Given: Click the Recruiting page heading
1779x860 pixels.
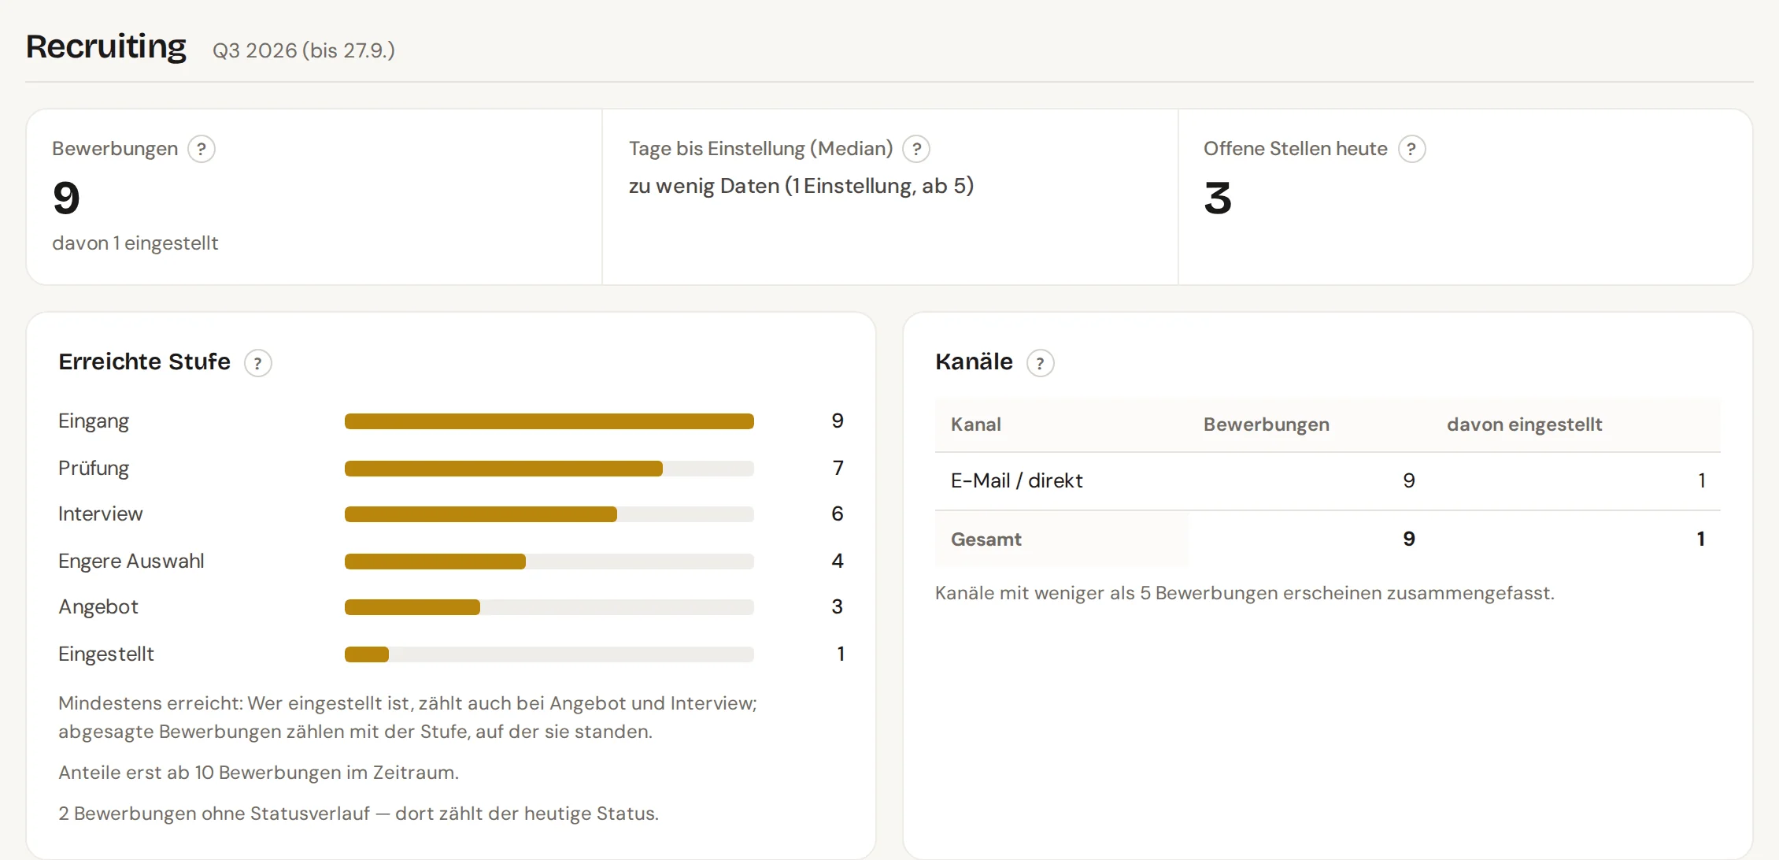Looking at the screenshot, I should (106, 46).
